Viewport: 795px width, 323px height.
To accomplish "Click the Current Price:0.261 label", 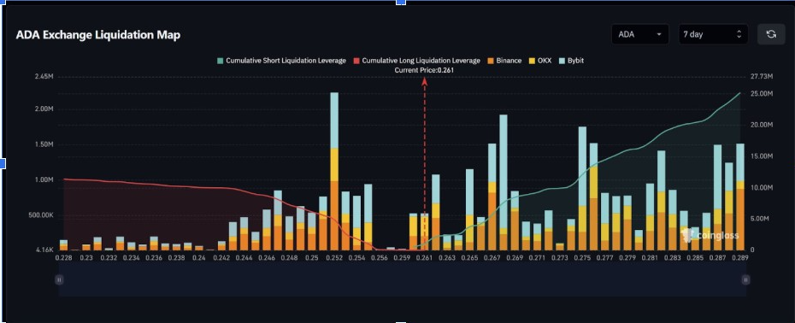I will coord(424,70).
